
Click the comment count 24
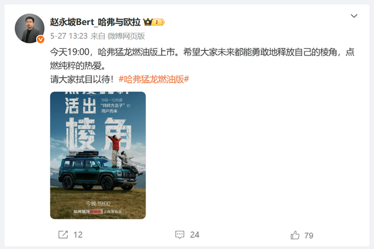point(195,235)
